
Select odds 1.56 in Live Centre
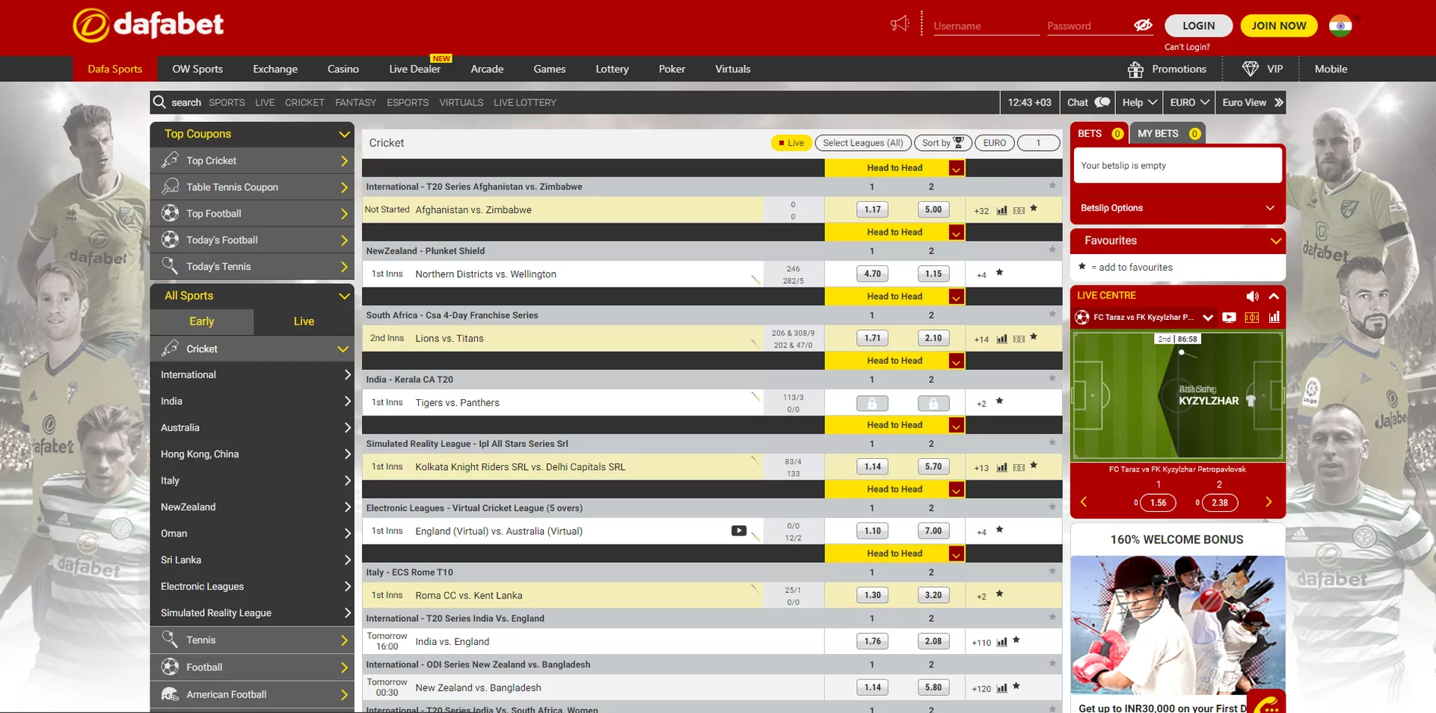point(1158,503)
